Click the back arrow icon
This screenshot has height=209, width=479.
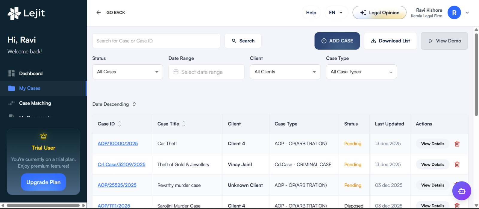(98, 13)
